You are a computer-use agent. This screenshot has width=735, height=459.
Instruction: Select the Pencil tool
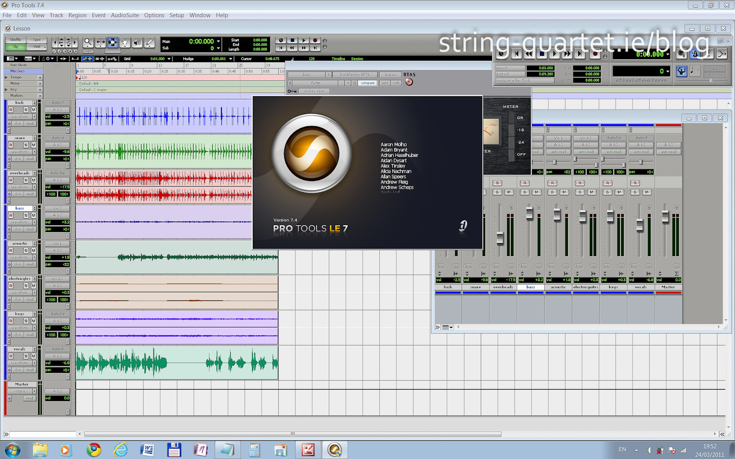(x=149, y=43)
